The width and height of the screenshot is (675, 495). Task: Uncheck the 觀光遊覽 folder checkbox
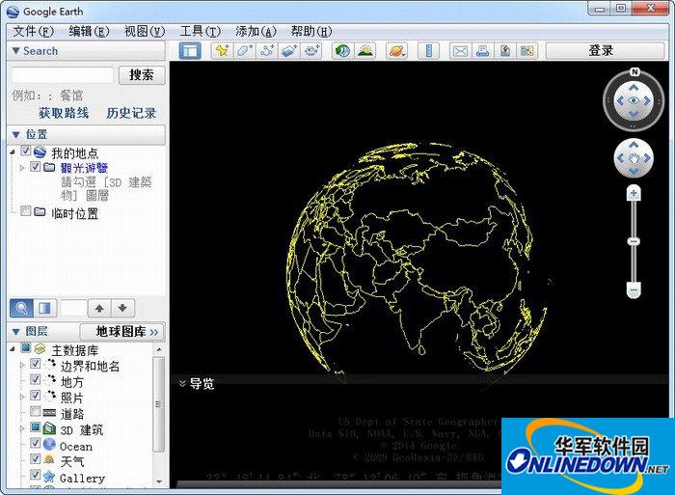coord(36,166)
